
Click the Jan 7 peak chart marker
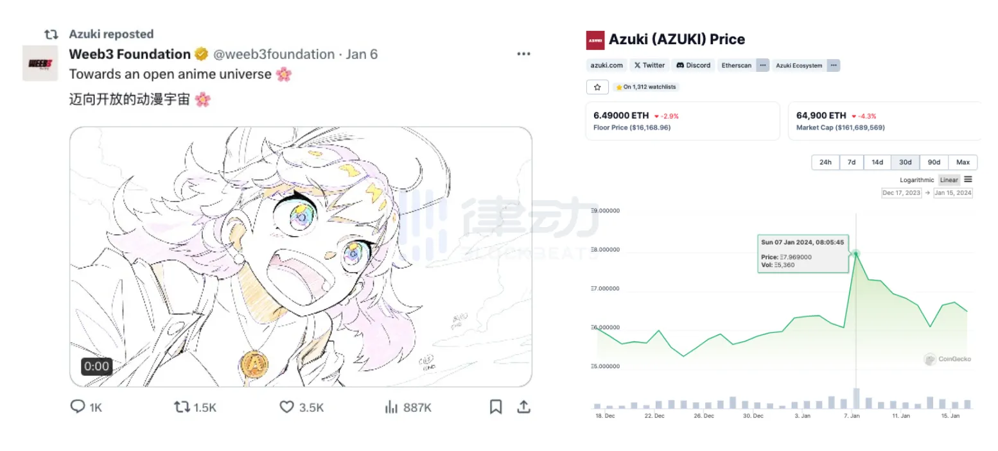pos(855,253)
